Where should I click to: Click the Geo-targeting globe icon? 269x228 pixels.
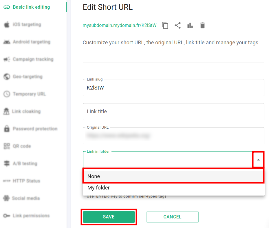tap(7, 77)
